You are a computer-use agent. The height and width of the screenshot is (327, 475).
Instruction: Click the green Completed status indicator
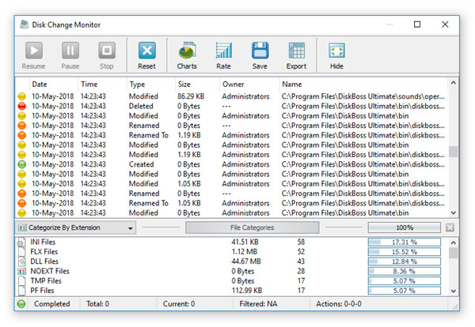[x=21, y=304]
